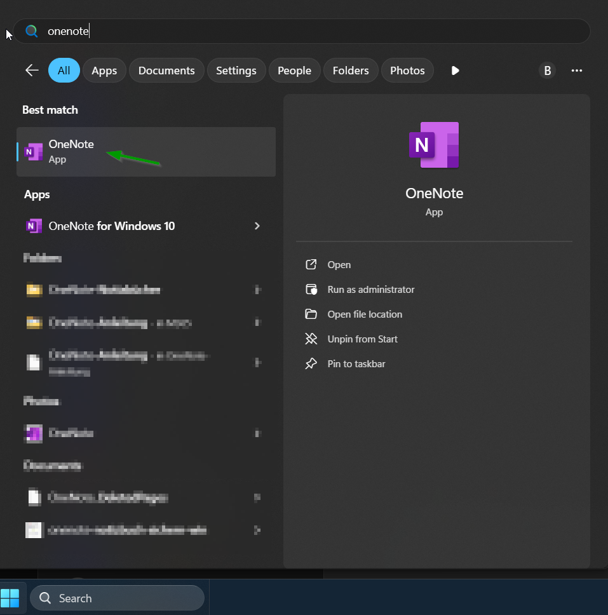Viewport: 608px width, 615px height.
Task: Filter results by Folders
Action: tap(351, 71)
